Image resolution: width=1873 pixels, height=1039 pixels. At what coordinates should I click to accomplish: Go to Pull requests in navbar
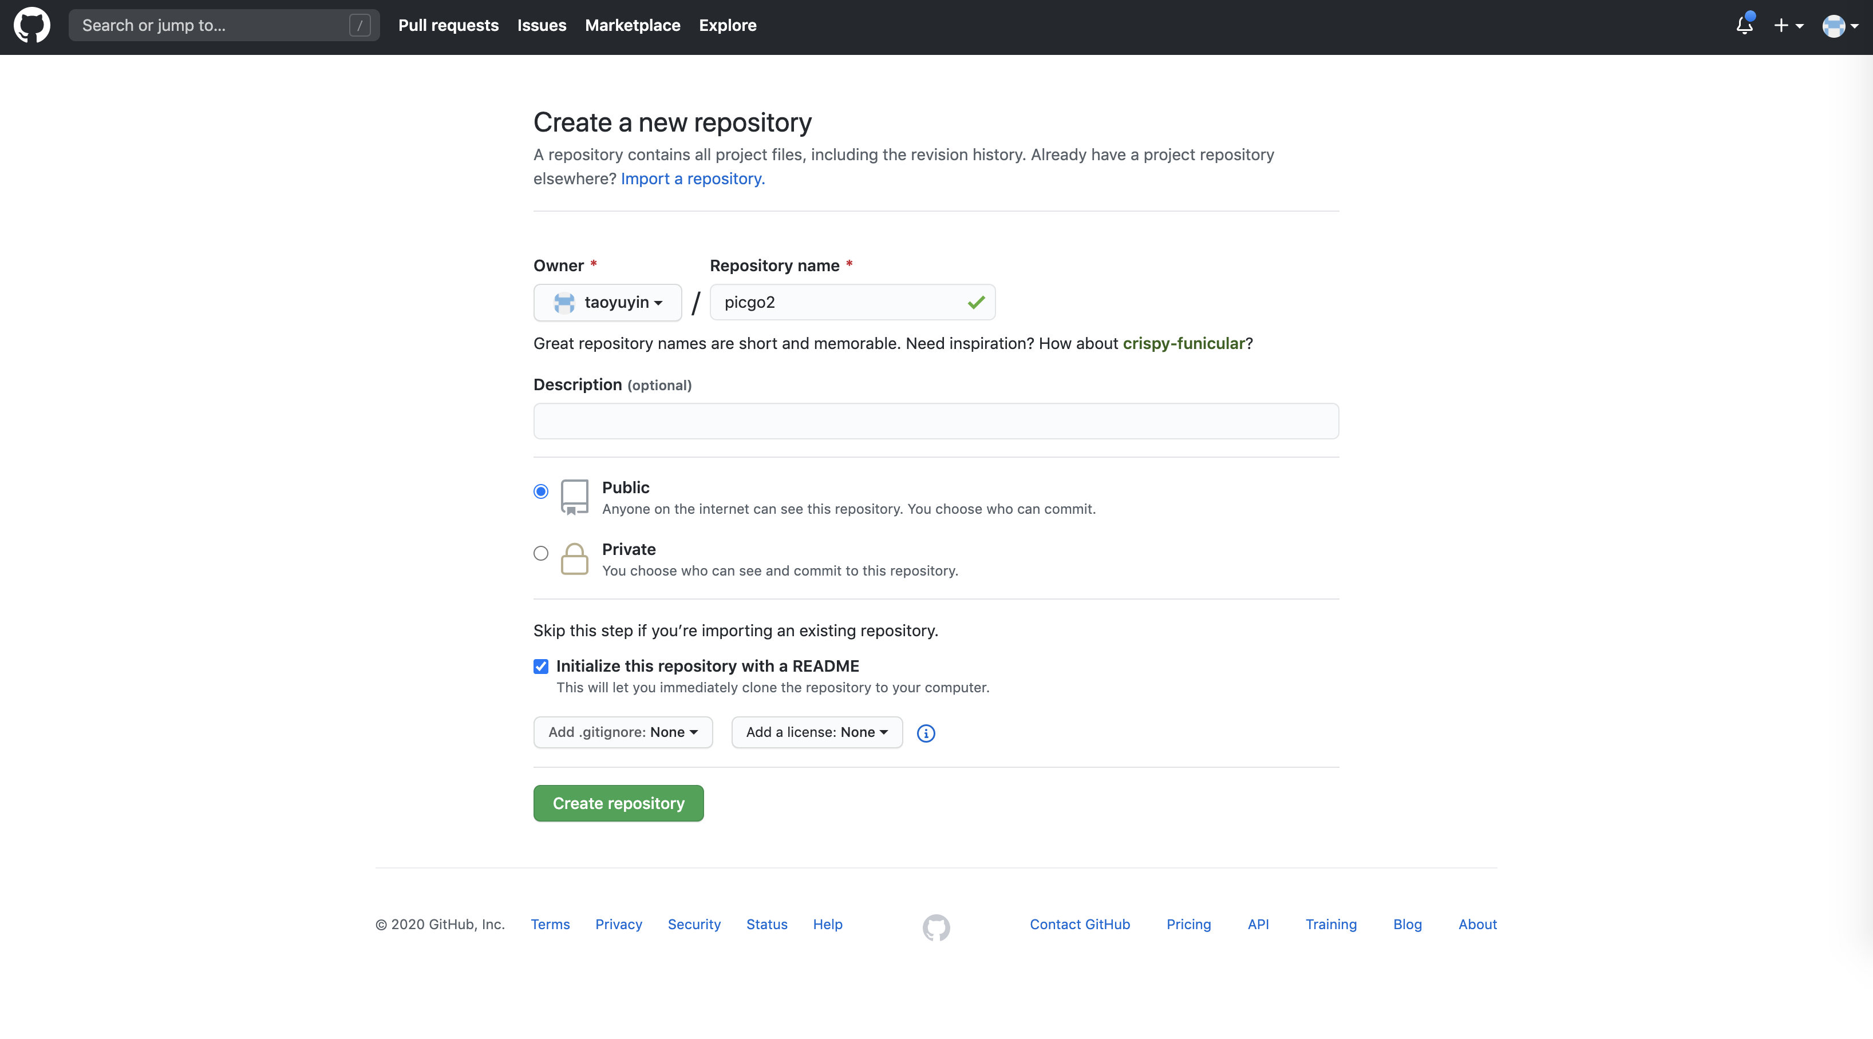[x=448, y=25]
